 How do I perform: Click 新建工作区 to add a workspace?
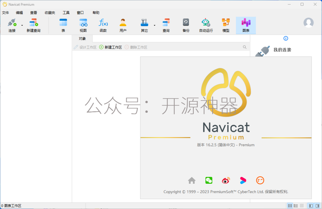111,47
